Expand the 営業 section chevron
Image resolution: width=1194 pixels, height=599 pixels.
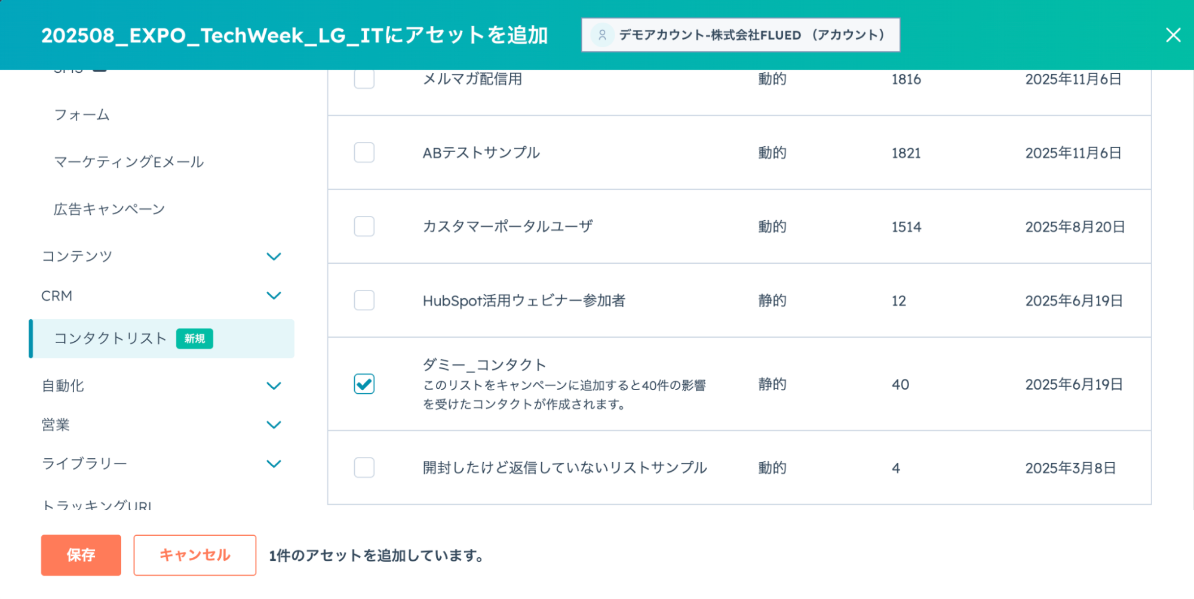(274, 425)
